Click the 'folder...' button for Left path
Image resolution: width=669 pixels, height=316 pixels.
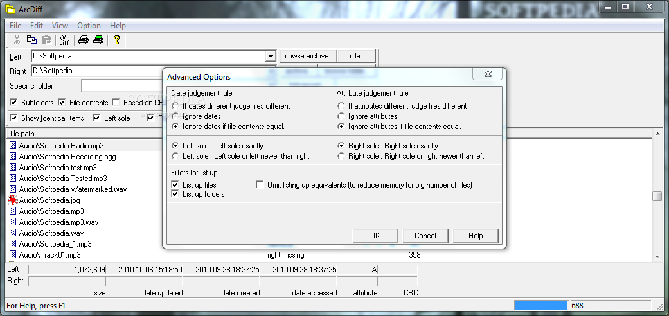pos(356,56)
